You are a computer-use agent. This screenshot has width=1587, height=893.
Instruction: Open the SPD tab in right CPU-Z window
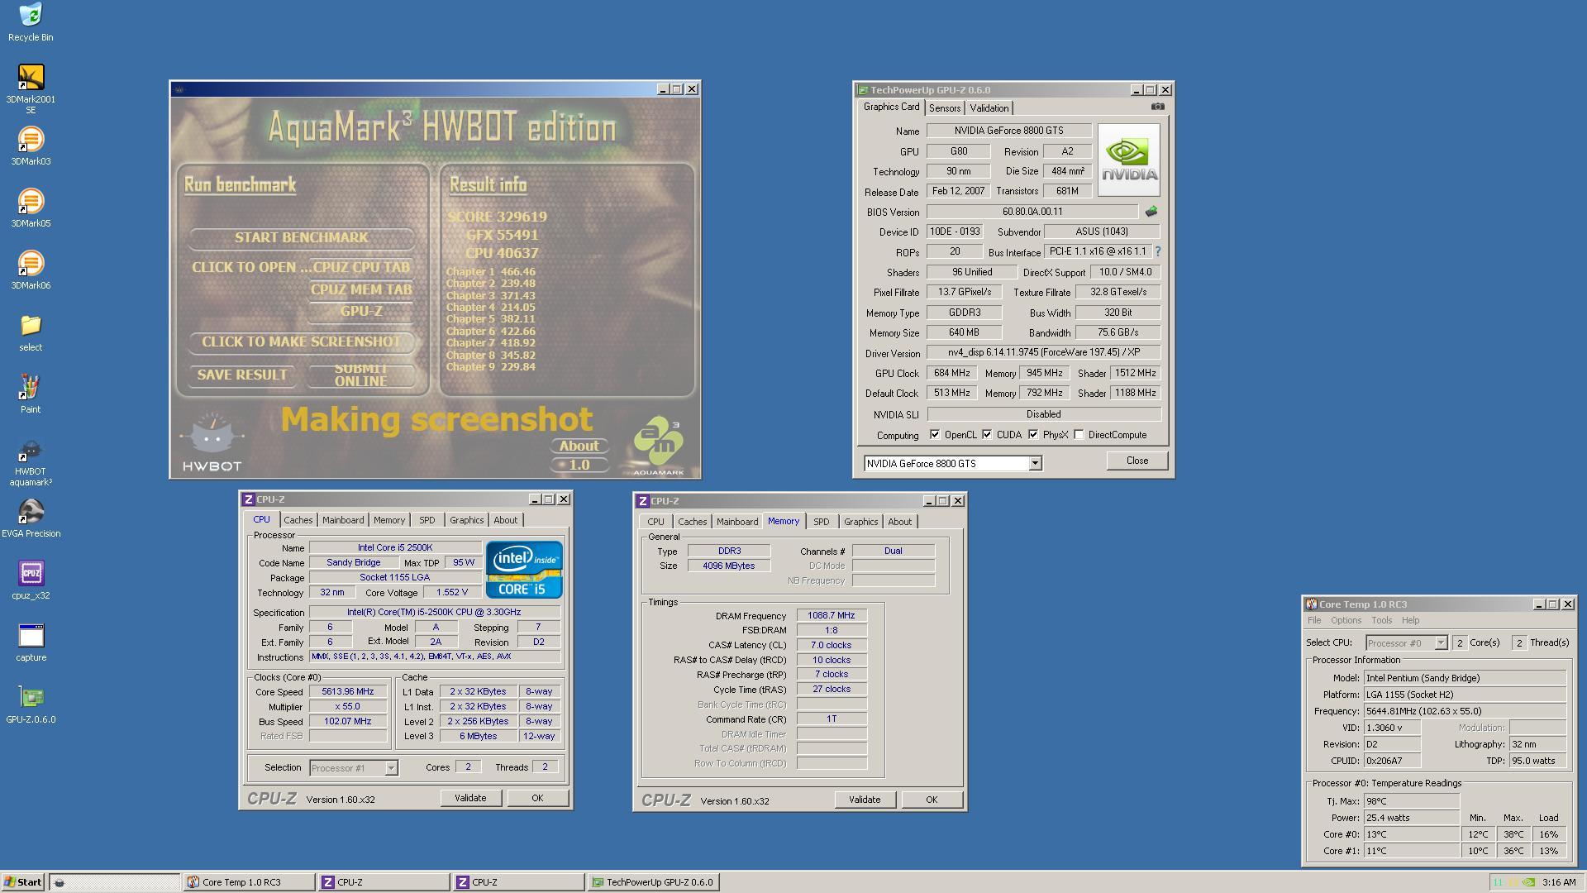[x=821, y=522]
